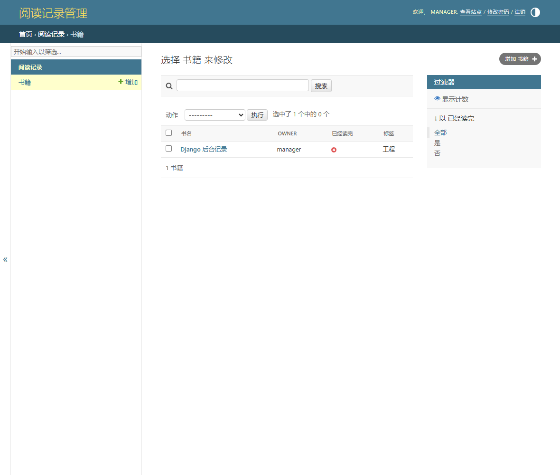Viewport: 560px width, 475px height.
Task: Expand the 以 已经读完 filter section
Action: tap(454, 118)
